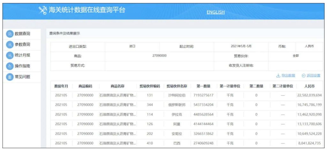The image size is (327, 150).
Task: Click the platform logo icon in header
Action: click(x=43, y=10)
